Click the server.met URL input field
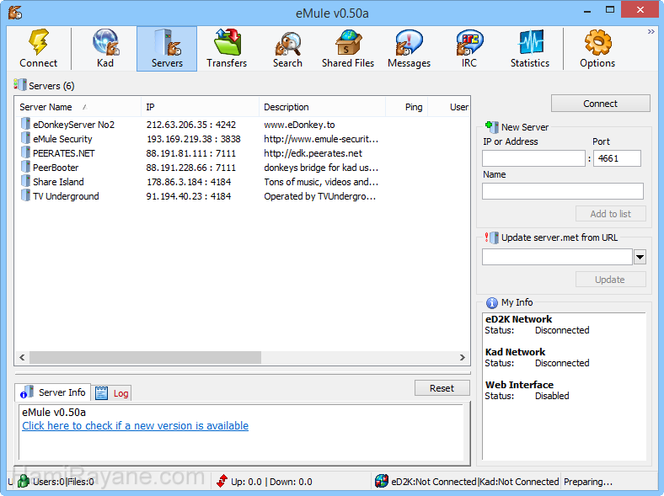 click(557, 257)
